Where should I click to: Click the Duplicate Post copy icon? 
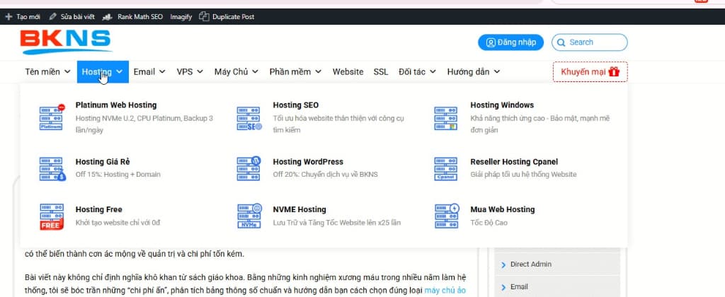[204, 17]
